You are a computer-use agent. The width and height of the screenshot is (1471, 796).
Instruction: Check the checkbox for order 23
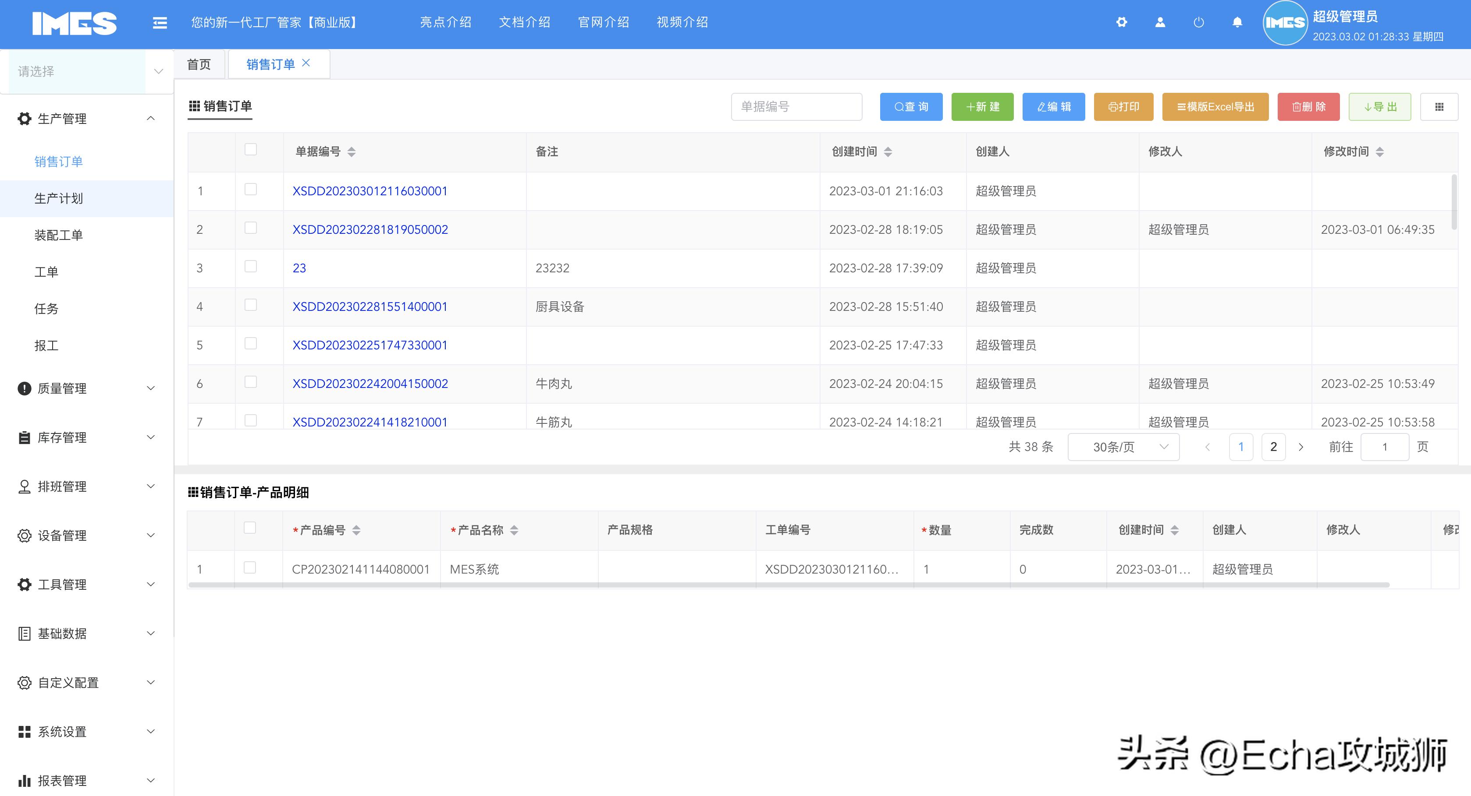tap(250, 266)
